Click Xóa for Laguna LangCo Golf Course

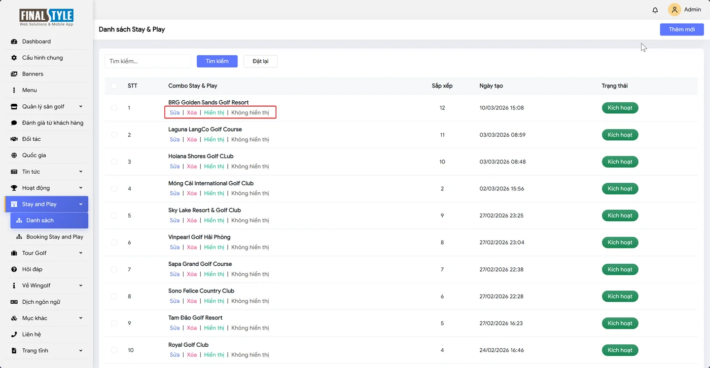192,140
